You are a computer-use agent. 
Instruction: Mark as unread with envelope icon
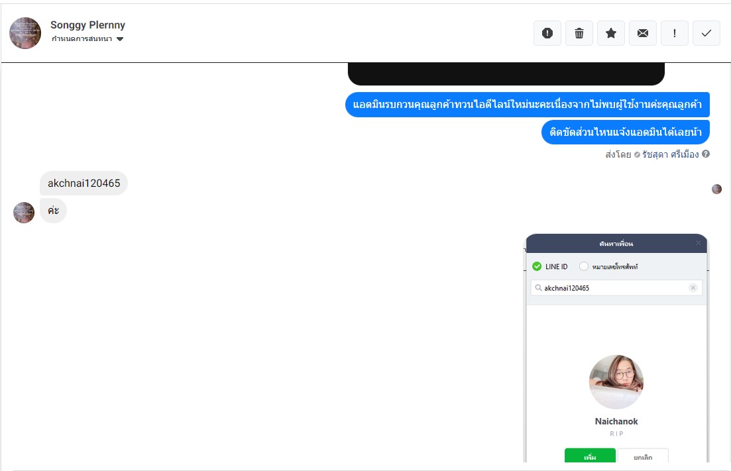643,33
